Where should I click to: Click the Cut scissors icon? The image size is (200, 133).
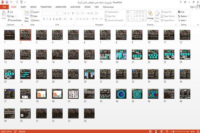click(x=9, y=12)
